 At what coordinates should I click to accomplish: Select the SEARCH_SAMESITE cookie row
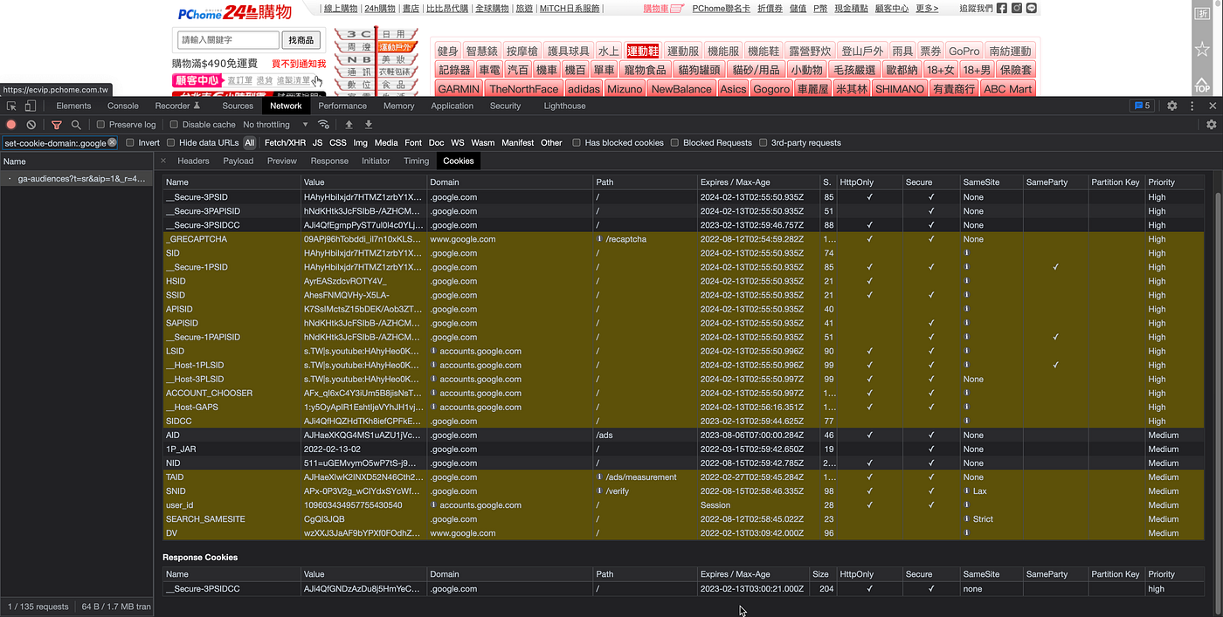tap(683, 519)
